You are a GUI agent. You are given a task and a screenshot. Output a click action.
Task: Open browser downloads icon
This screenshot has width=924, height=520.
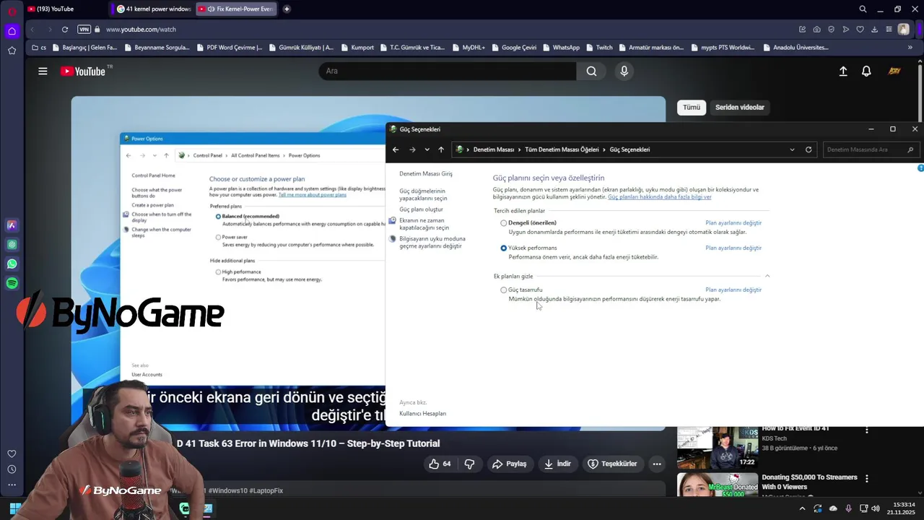click(x=874, y=30)
